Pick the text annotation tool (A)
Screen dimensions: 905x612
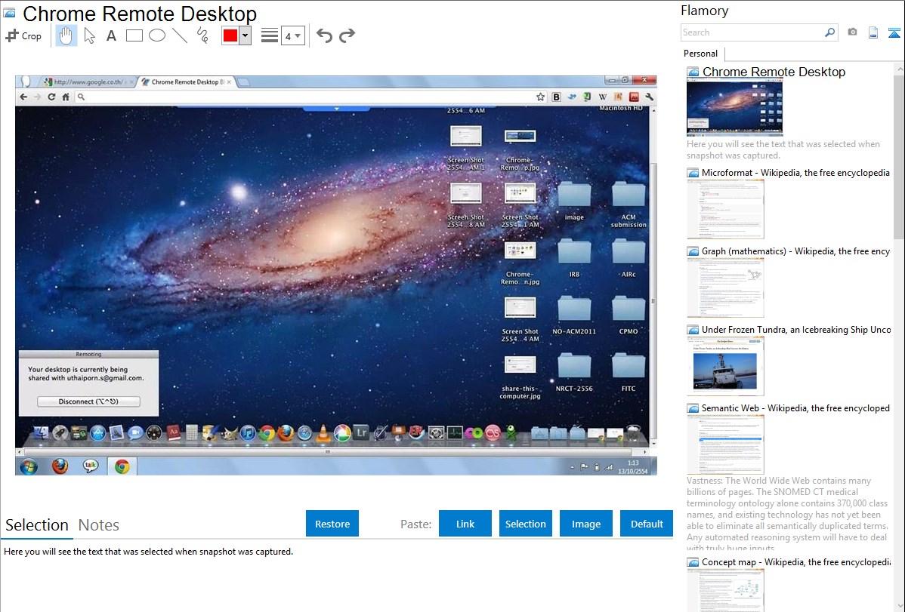[111, 35]
